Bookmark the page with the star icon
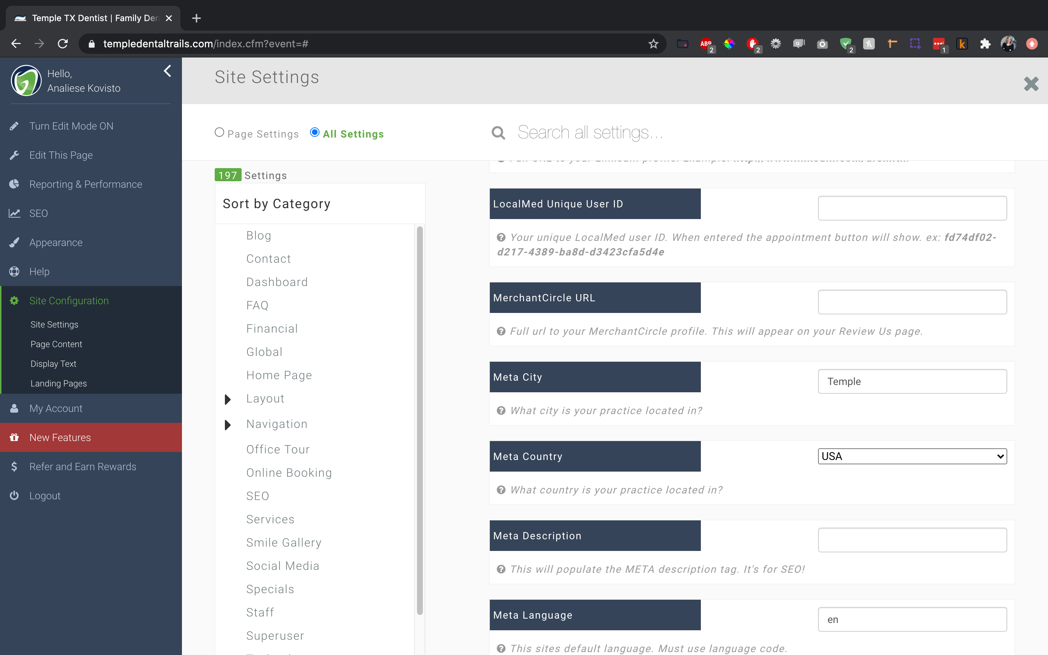The width and height of the screenshot is (1048, 655). pos(653,44)
